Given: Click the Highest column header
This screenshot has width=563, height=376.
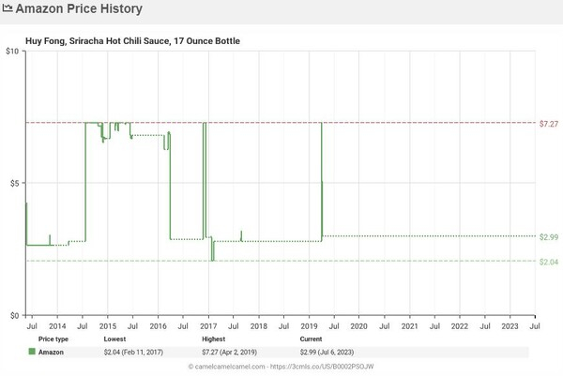Looking at the screenshot, I should [x=214, y=338].
